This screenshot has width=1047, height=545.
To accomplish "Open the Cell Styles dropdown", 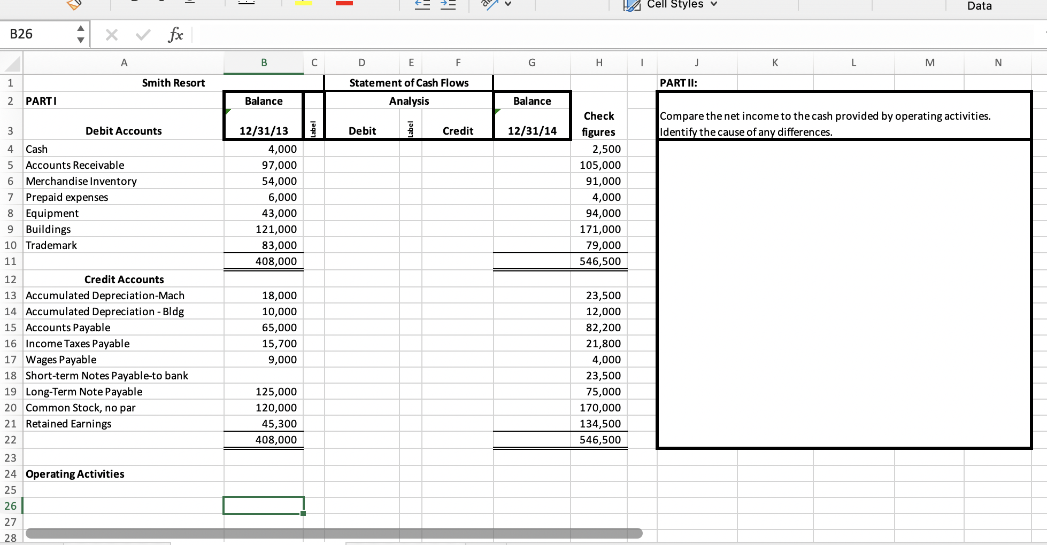I will point(714,4).
